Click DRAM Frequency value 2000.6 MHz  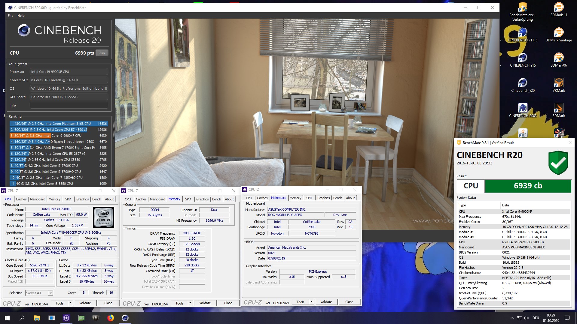(192, 233)
